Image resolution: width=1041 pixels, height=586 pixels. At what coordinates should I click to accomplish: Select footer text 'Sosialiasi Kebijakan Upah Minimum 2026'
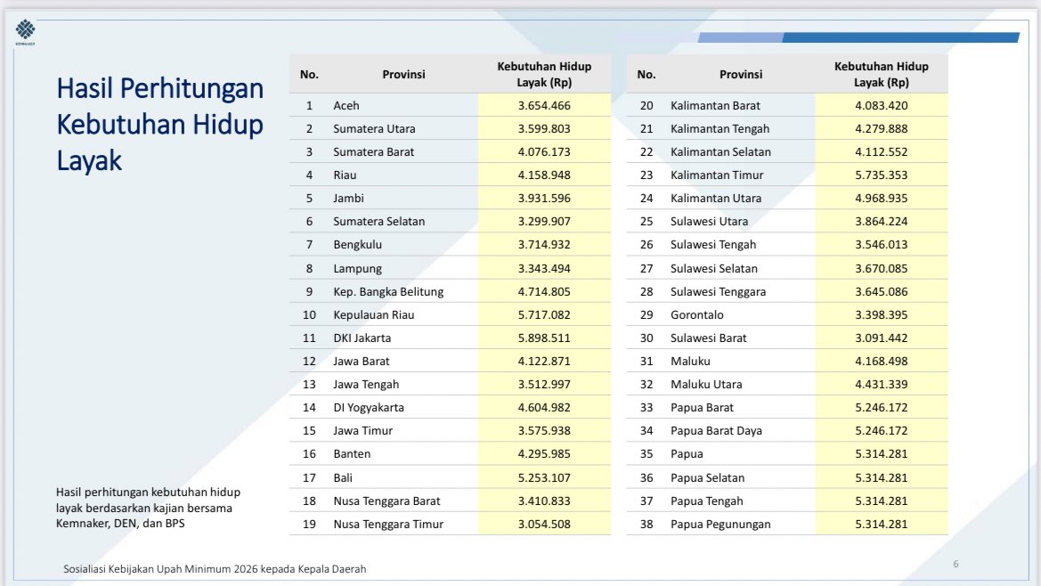pyautogui.click(x=160, y=569)
